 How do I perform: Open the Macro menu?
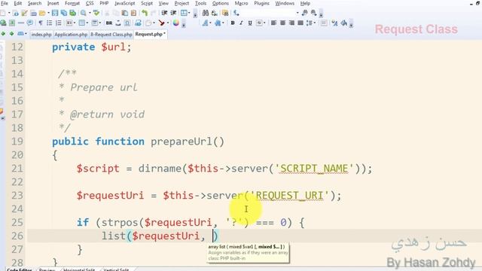[x=241, y=3]
